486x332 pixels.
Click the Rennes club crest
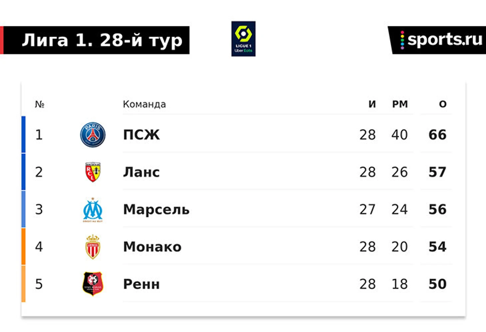coord(93,284)
